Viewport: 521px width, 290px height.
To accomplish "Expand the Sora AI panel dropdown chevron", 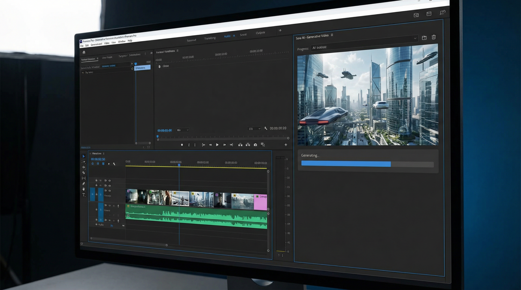I will pyautogui.click(x=415, y=38).
